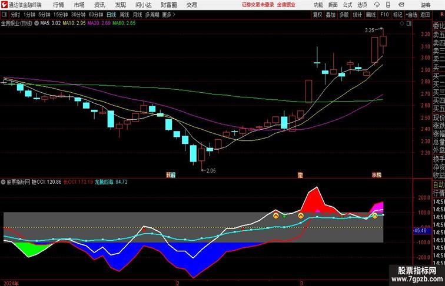Open the message envelope icon
This screenshot has width=445, height=286.
coord(401,5)
